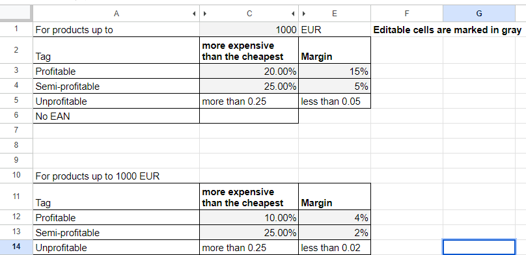Select the 2% margin cell in row 13
This screenshot has height=255, width=526.
point(335,232)
